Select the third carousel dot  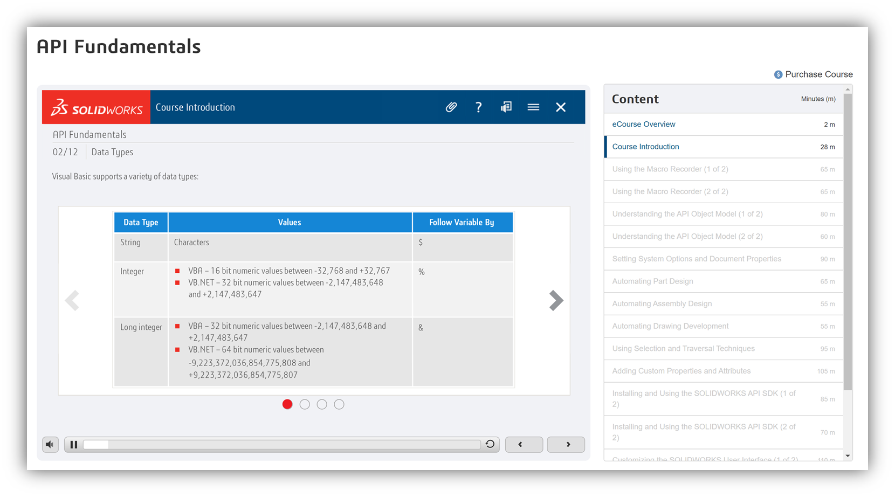pos(322,404)
